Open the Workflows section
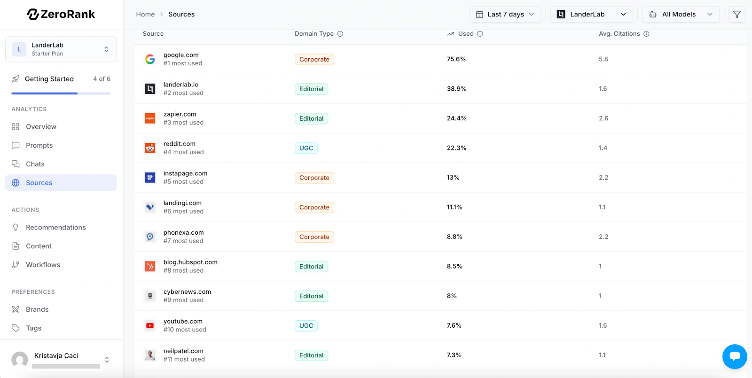This screenshot has height=378, width=752. coord(61,265)
